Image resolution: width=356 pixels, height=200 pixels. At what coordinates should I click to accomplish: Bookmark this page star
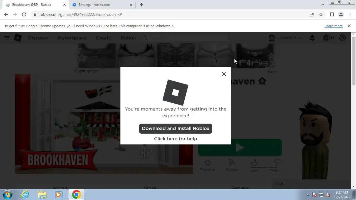click(x=321, y=14)
